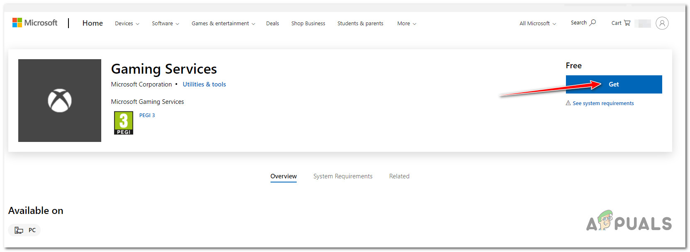Click the PC device icon

(19, 230)
